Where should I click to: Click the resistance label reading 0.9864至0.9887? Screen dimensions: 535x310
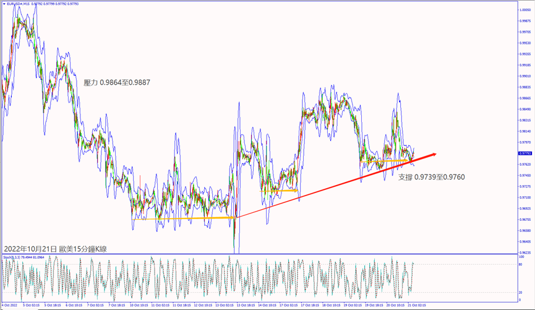(x=117, y=82)
